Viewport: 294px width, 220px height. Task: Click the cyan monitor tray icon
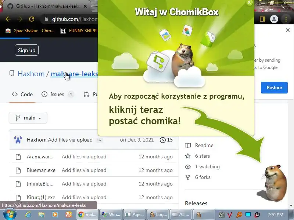(x=248, y=215)
